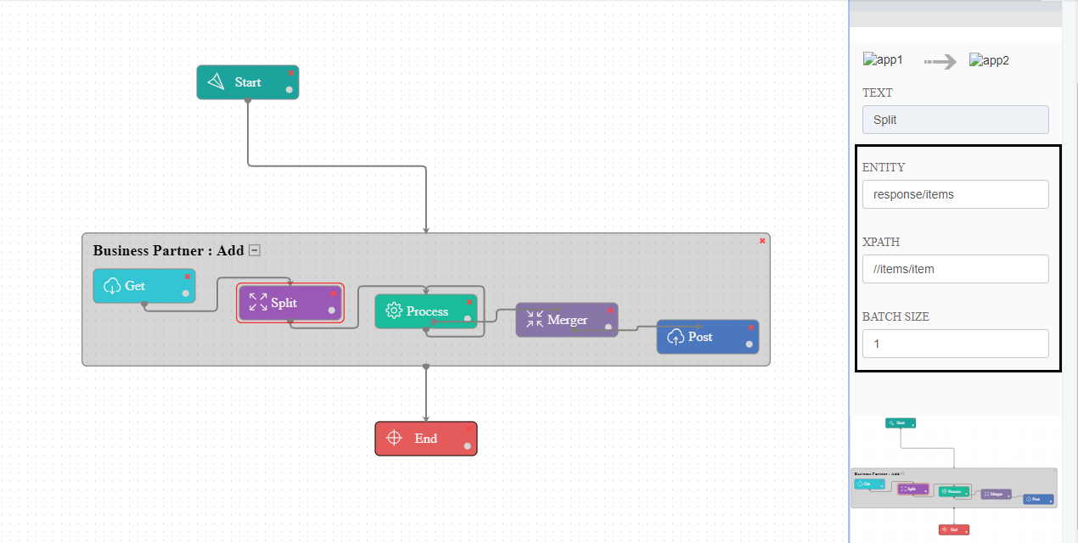Edit the ENTITY field response/items
Screen dimensions: 1078x543
pyautogui.click(x=955, y=194)
